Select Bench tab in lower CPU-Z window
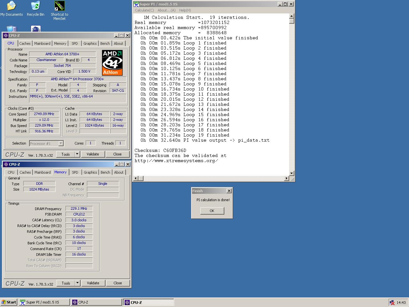 pos(105,172)
